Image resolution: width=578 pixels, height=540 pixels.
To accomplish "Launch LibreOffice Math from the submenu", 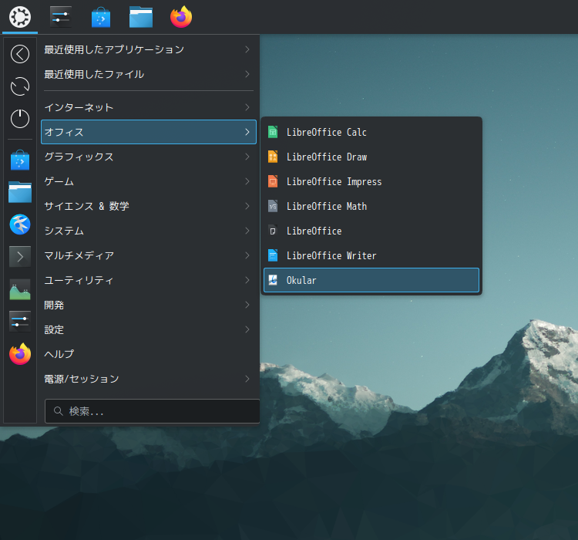I will point(371,206).
